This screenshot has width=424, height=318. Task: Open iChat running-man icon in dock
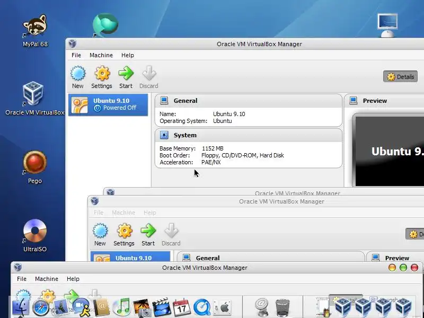coord(82,307)
